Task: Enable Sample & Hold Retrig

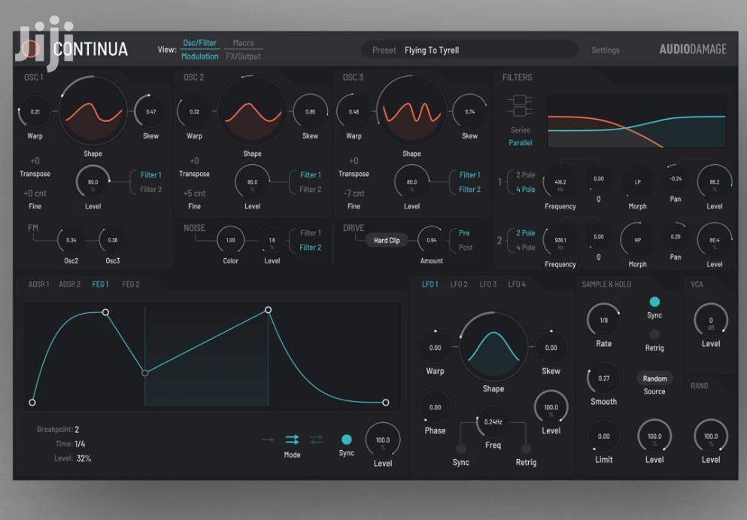Action: point(654,334)
